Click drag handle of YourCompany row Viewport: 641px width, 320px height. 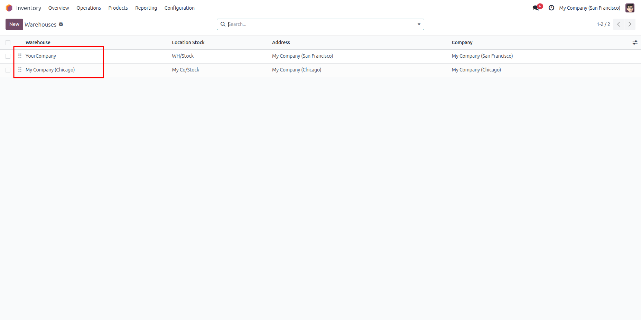[20, 56]
